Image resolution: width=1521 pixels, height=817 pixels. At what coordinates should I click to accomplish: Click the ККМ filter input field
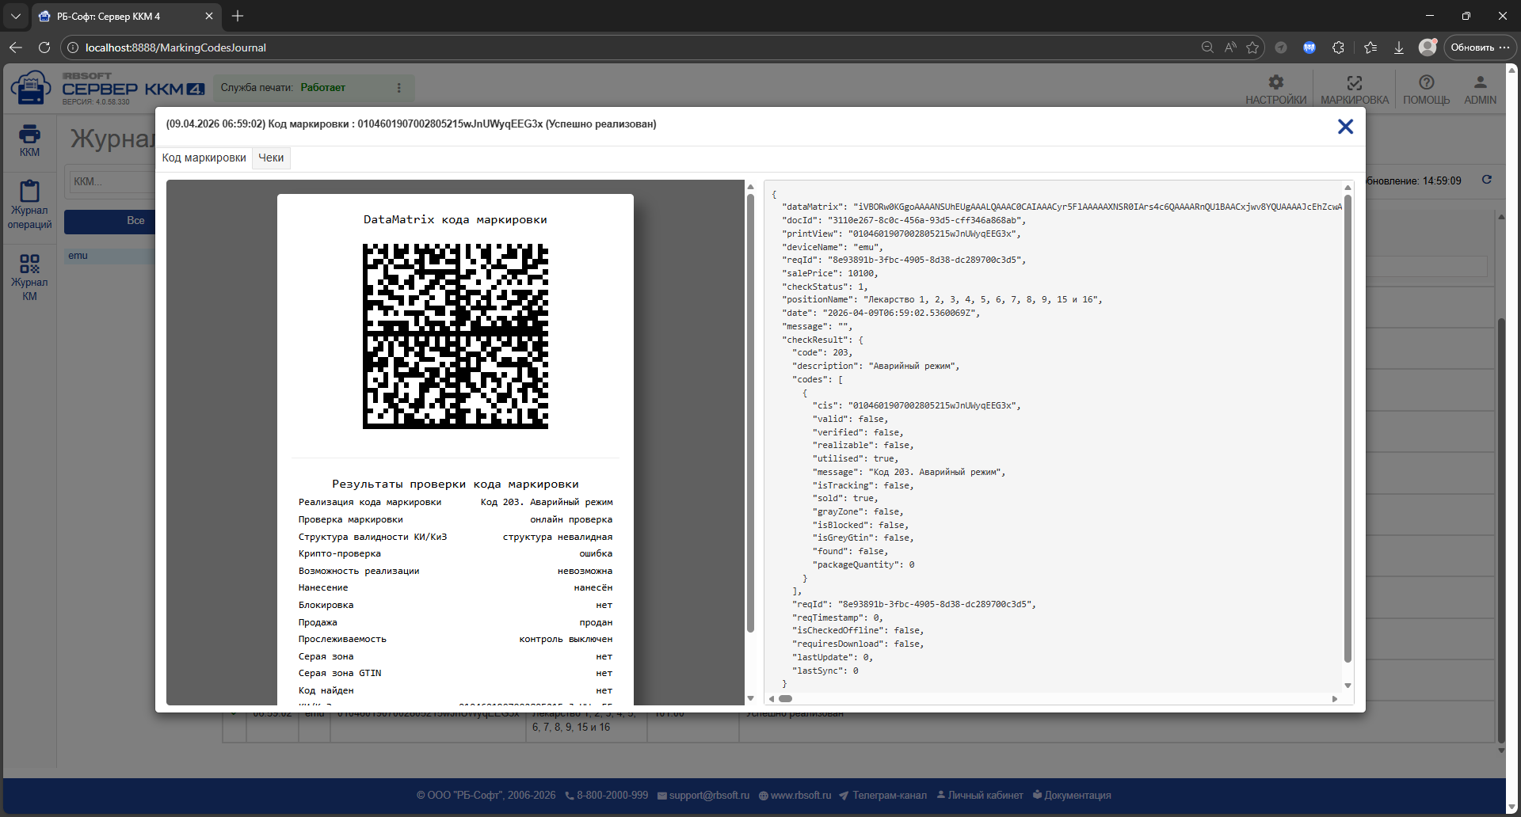111,181
